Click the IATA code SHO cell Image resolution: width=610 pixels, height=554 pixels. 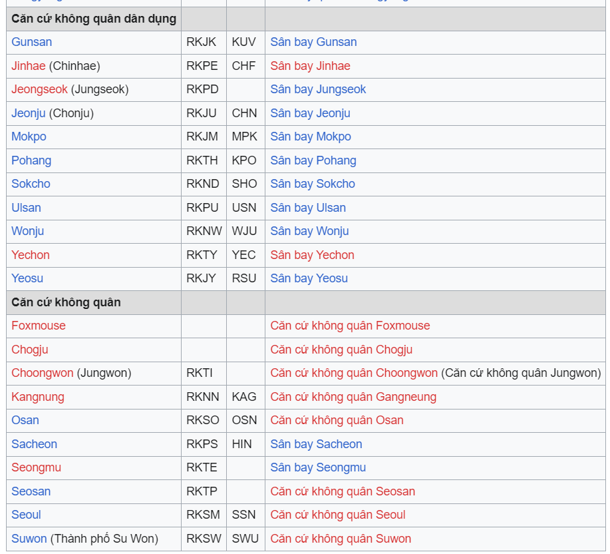[x=246, y=184]
